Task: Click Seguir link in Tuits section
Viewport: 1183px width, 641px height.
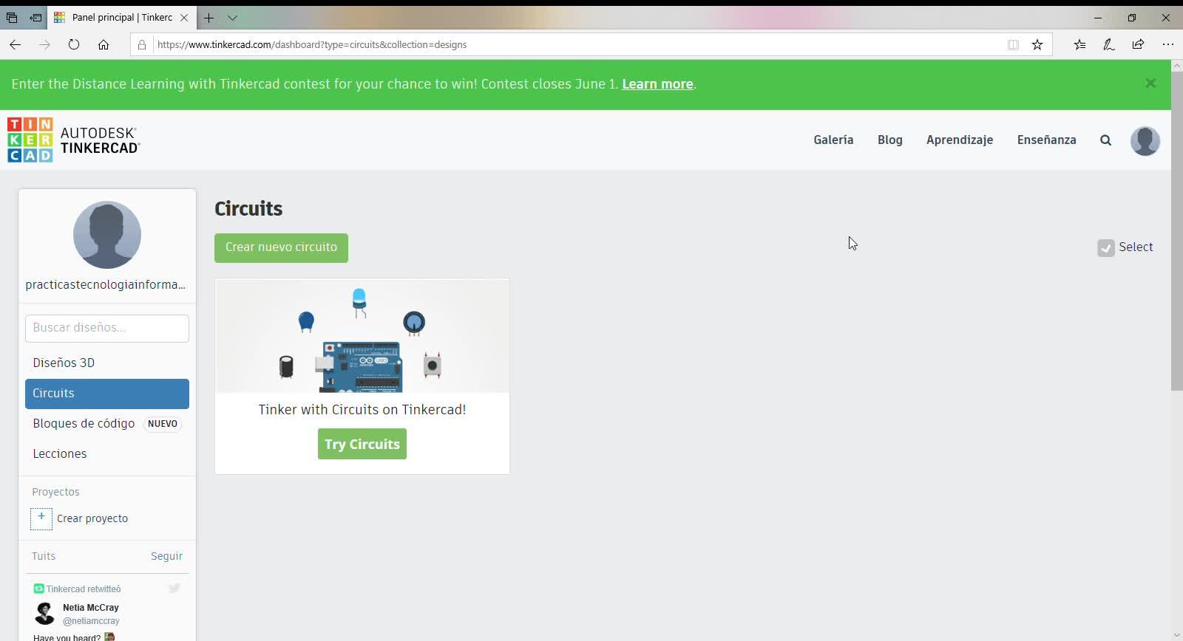Action: tap(166, 556)
